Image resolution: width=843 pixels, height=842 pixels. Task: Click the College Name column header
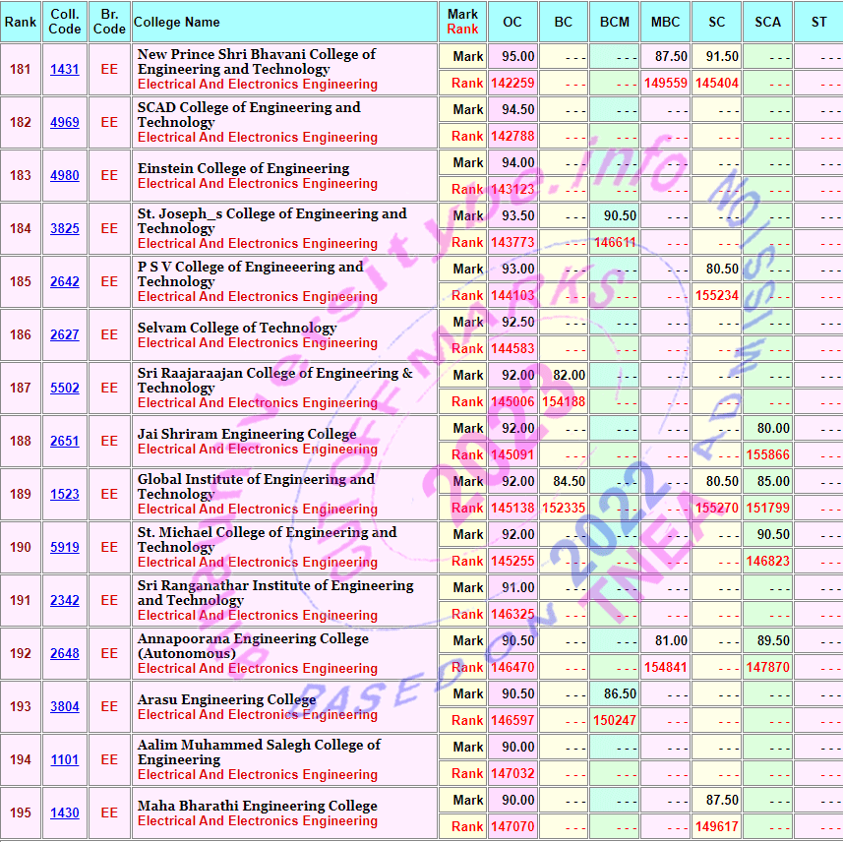pos(177,22)
